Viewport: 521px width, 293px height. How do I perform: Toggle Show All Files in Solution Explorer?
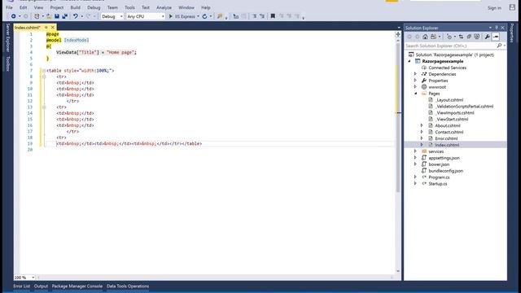click(x=477, y=37)
